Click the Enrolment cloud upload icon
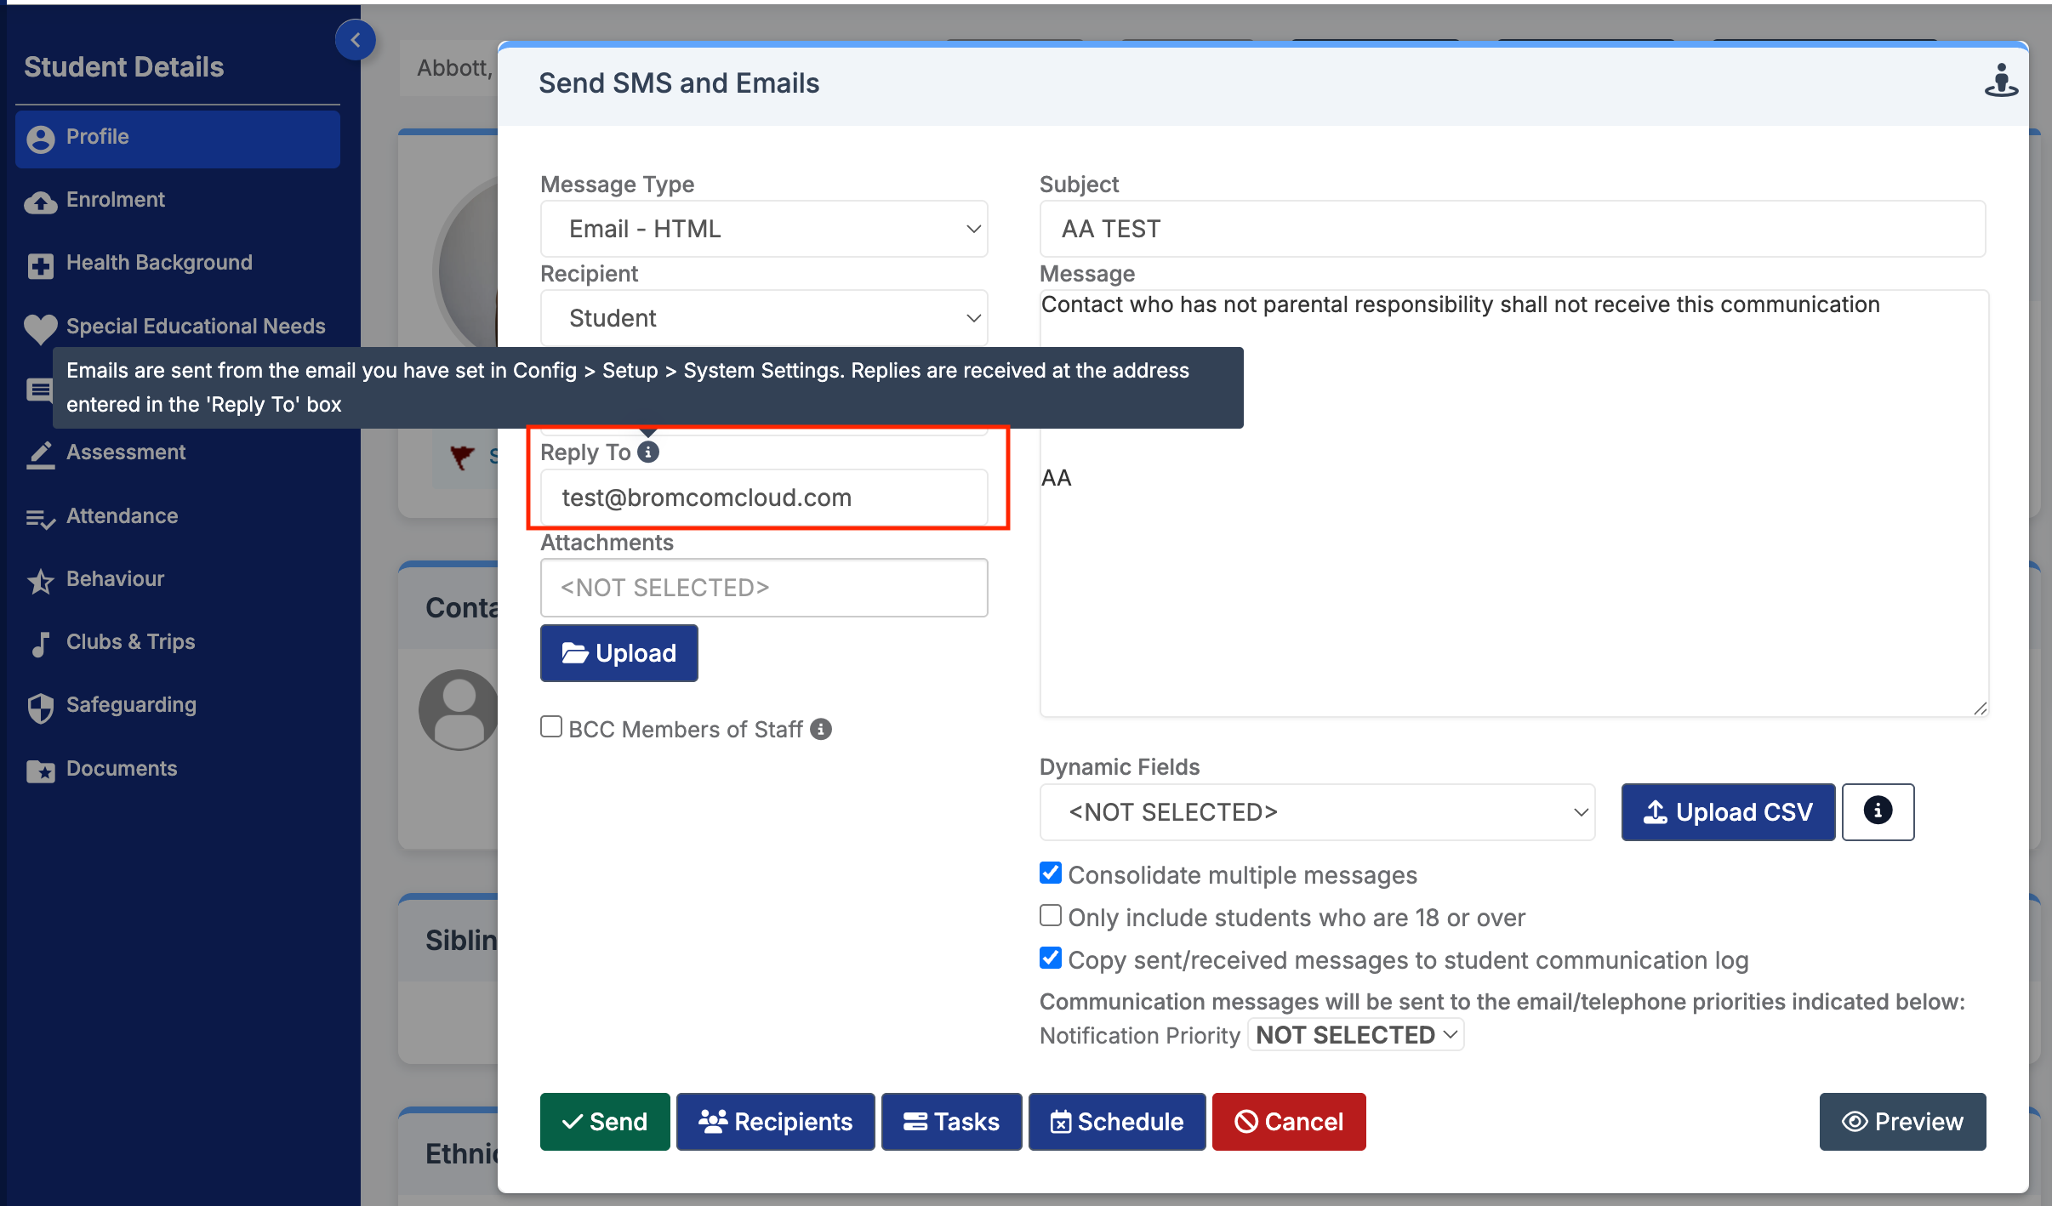 click(40, 202)
